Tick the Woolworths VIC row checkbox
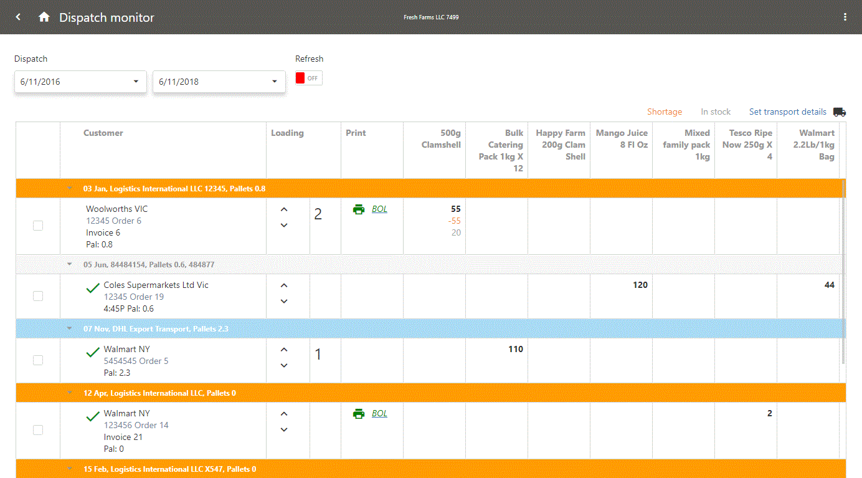This screenshot has width=862, height=478. click(38, 226)
